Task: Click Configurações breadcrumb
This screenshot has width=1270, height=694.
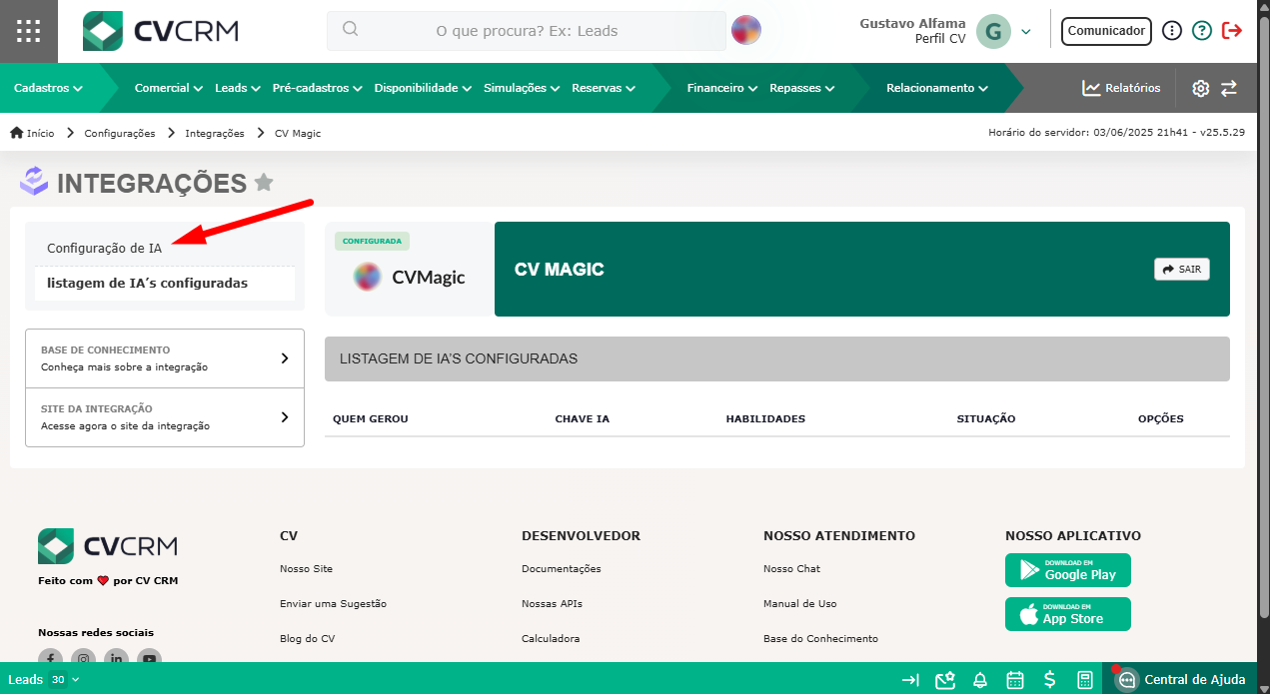Action: point(120,133)
